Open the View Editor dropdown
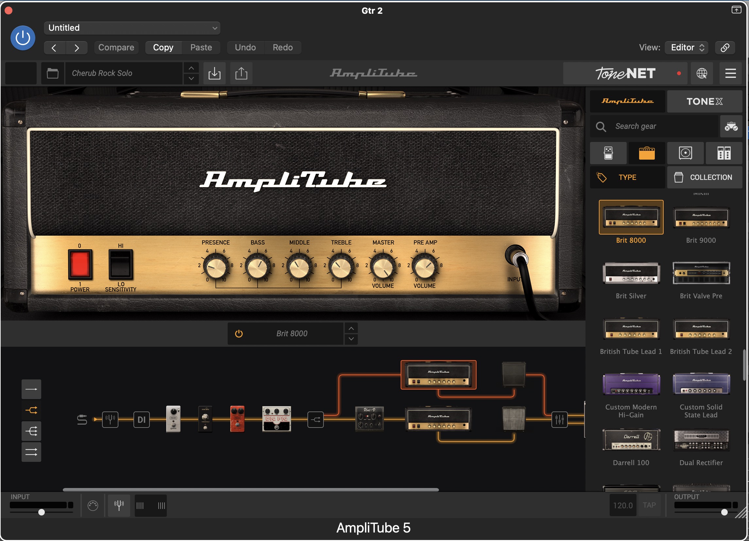Viewport: 749px width, 541px height. pos(687,47)
